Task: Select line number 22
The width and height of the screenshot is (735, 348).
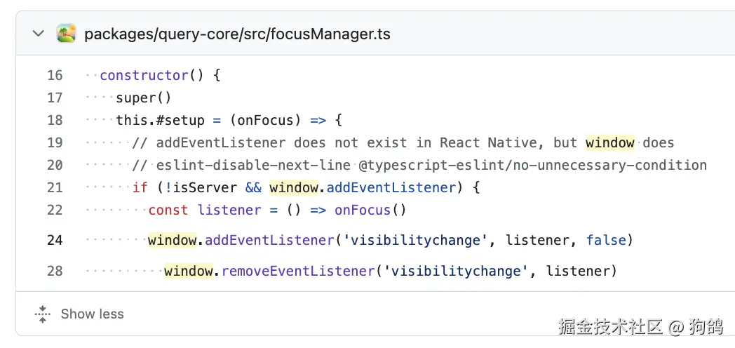Action: click(x=55, y=210)
